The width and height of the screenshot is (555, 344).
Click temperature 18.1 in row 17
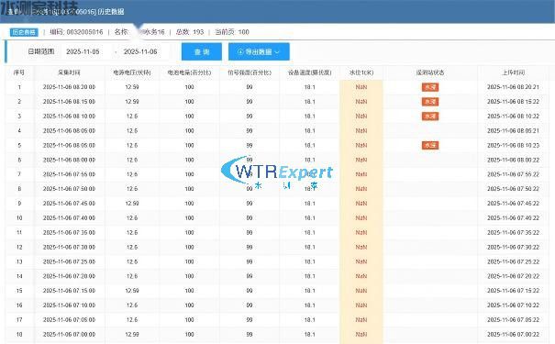(310, 319)
